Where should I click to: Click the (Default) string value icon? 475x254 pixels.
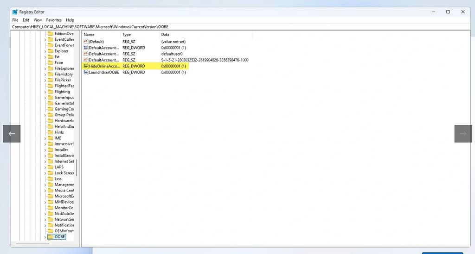(86, 41)
